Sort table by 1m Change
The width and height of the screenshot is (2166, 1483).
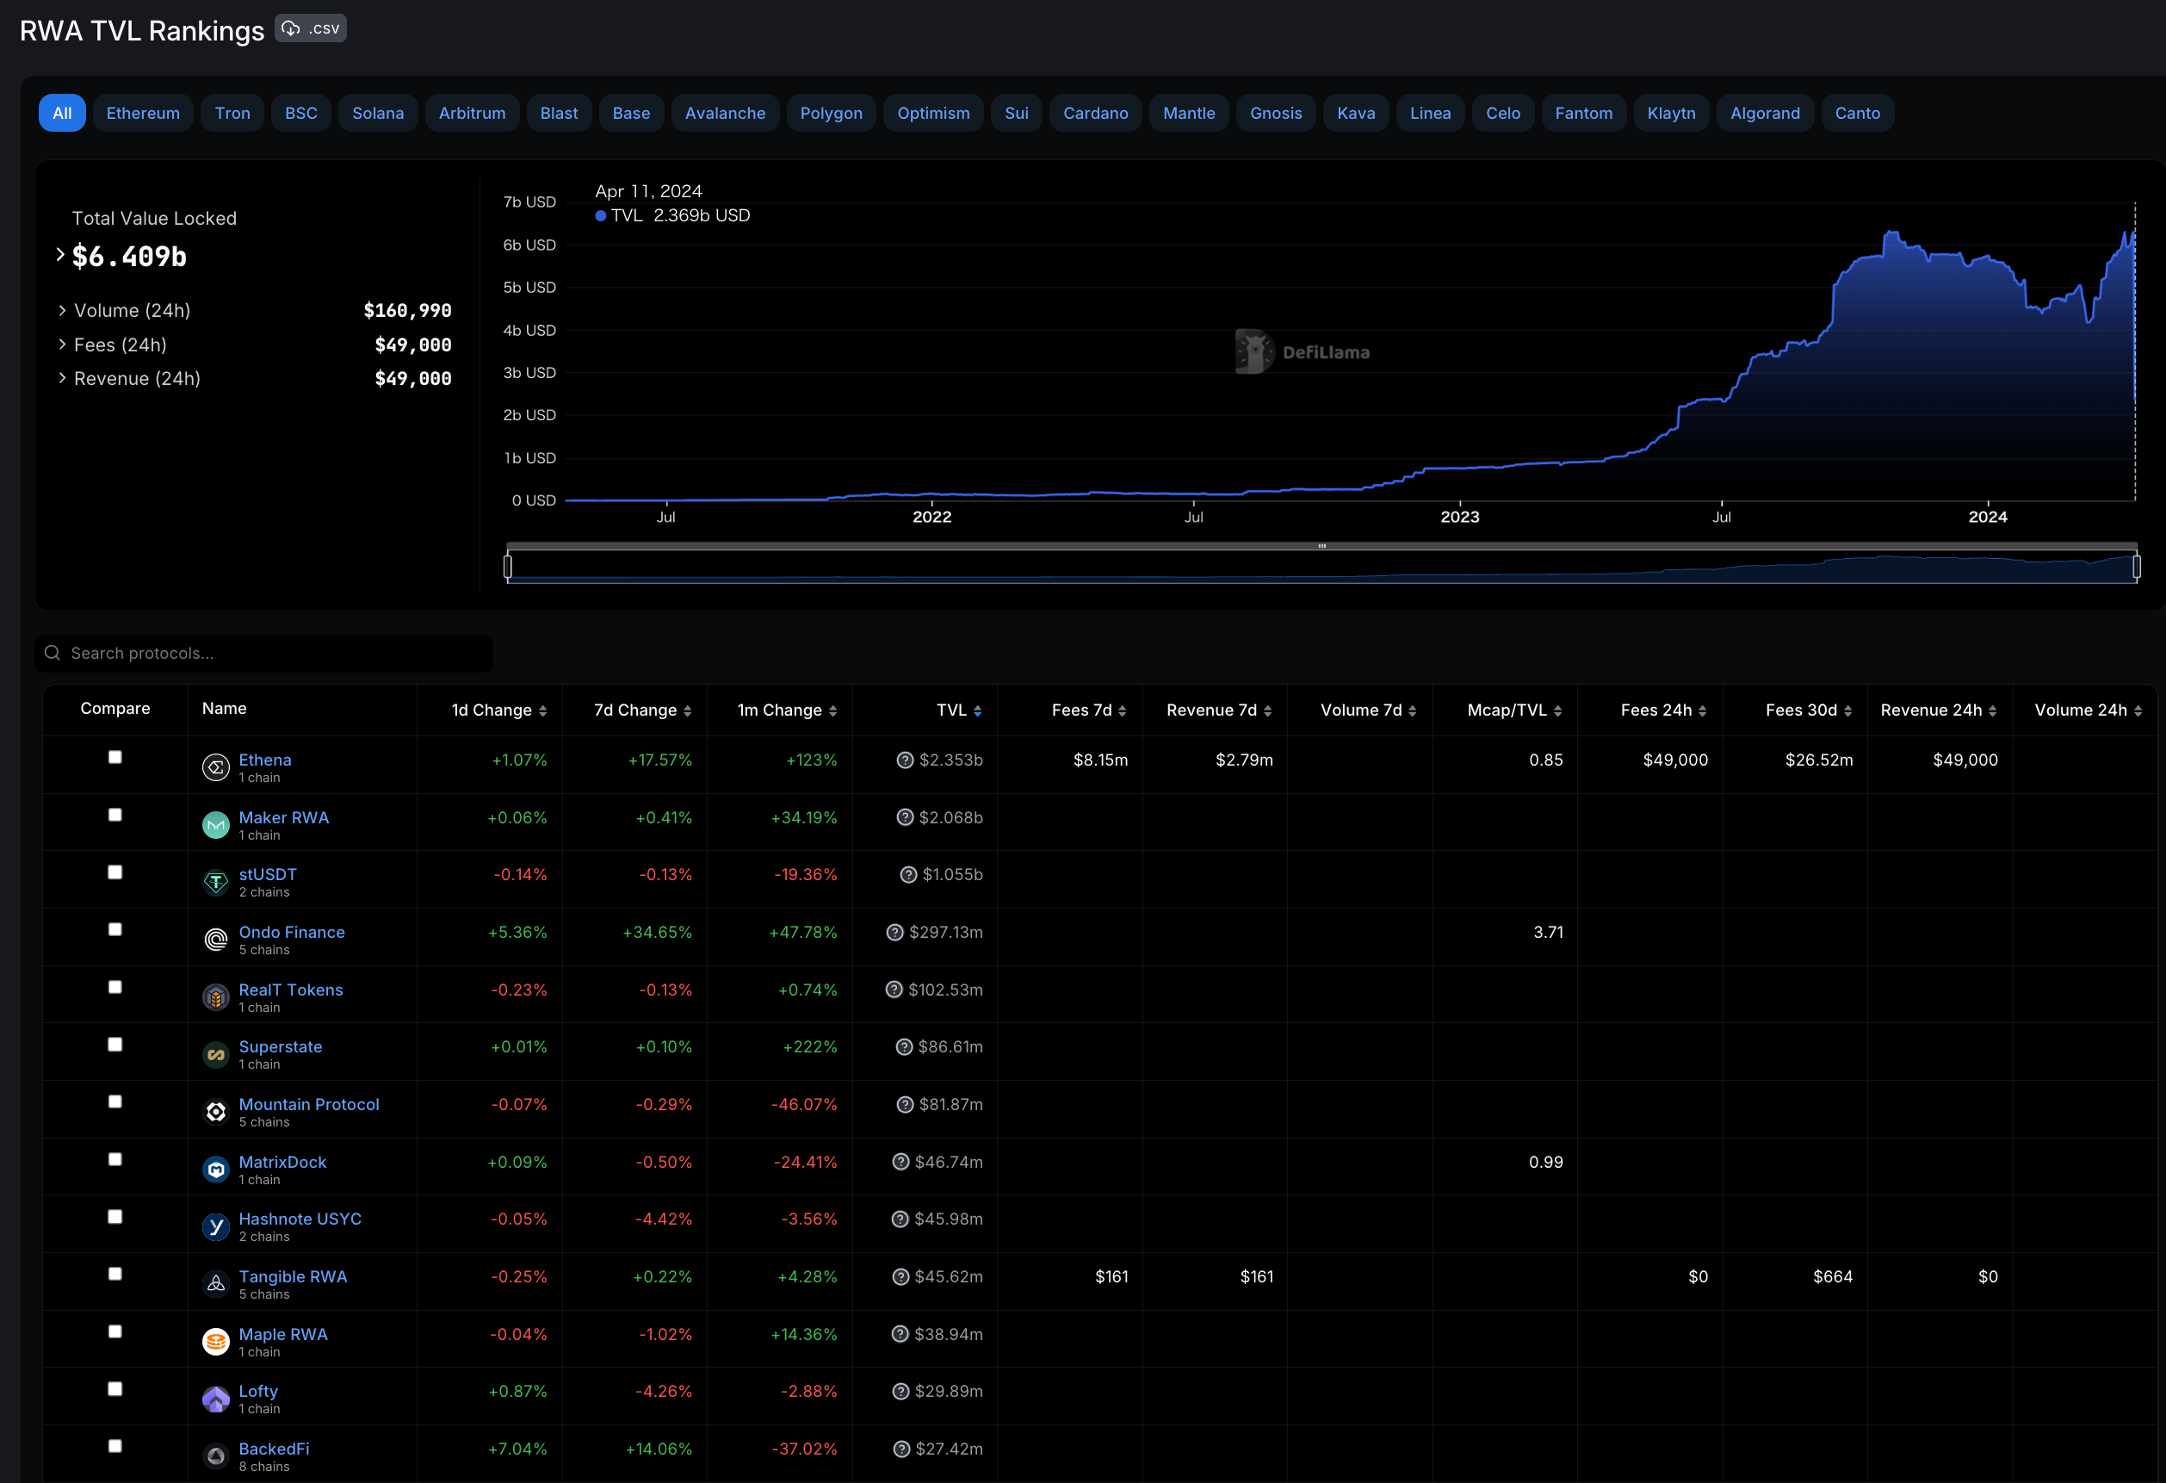point(787,710)
